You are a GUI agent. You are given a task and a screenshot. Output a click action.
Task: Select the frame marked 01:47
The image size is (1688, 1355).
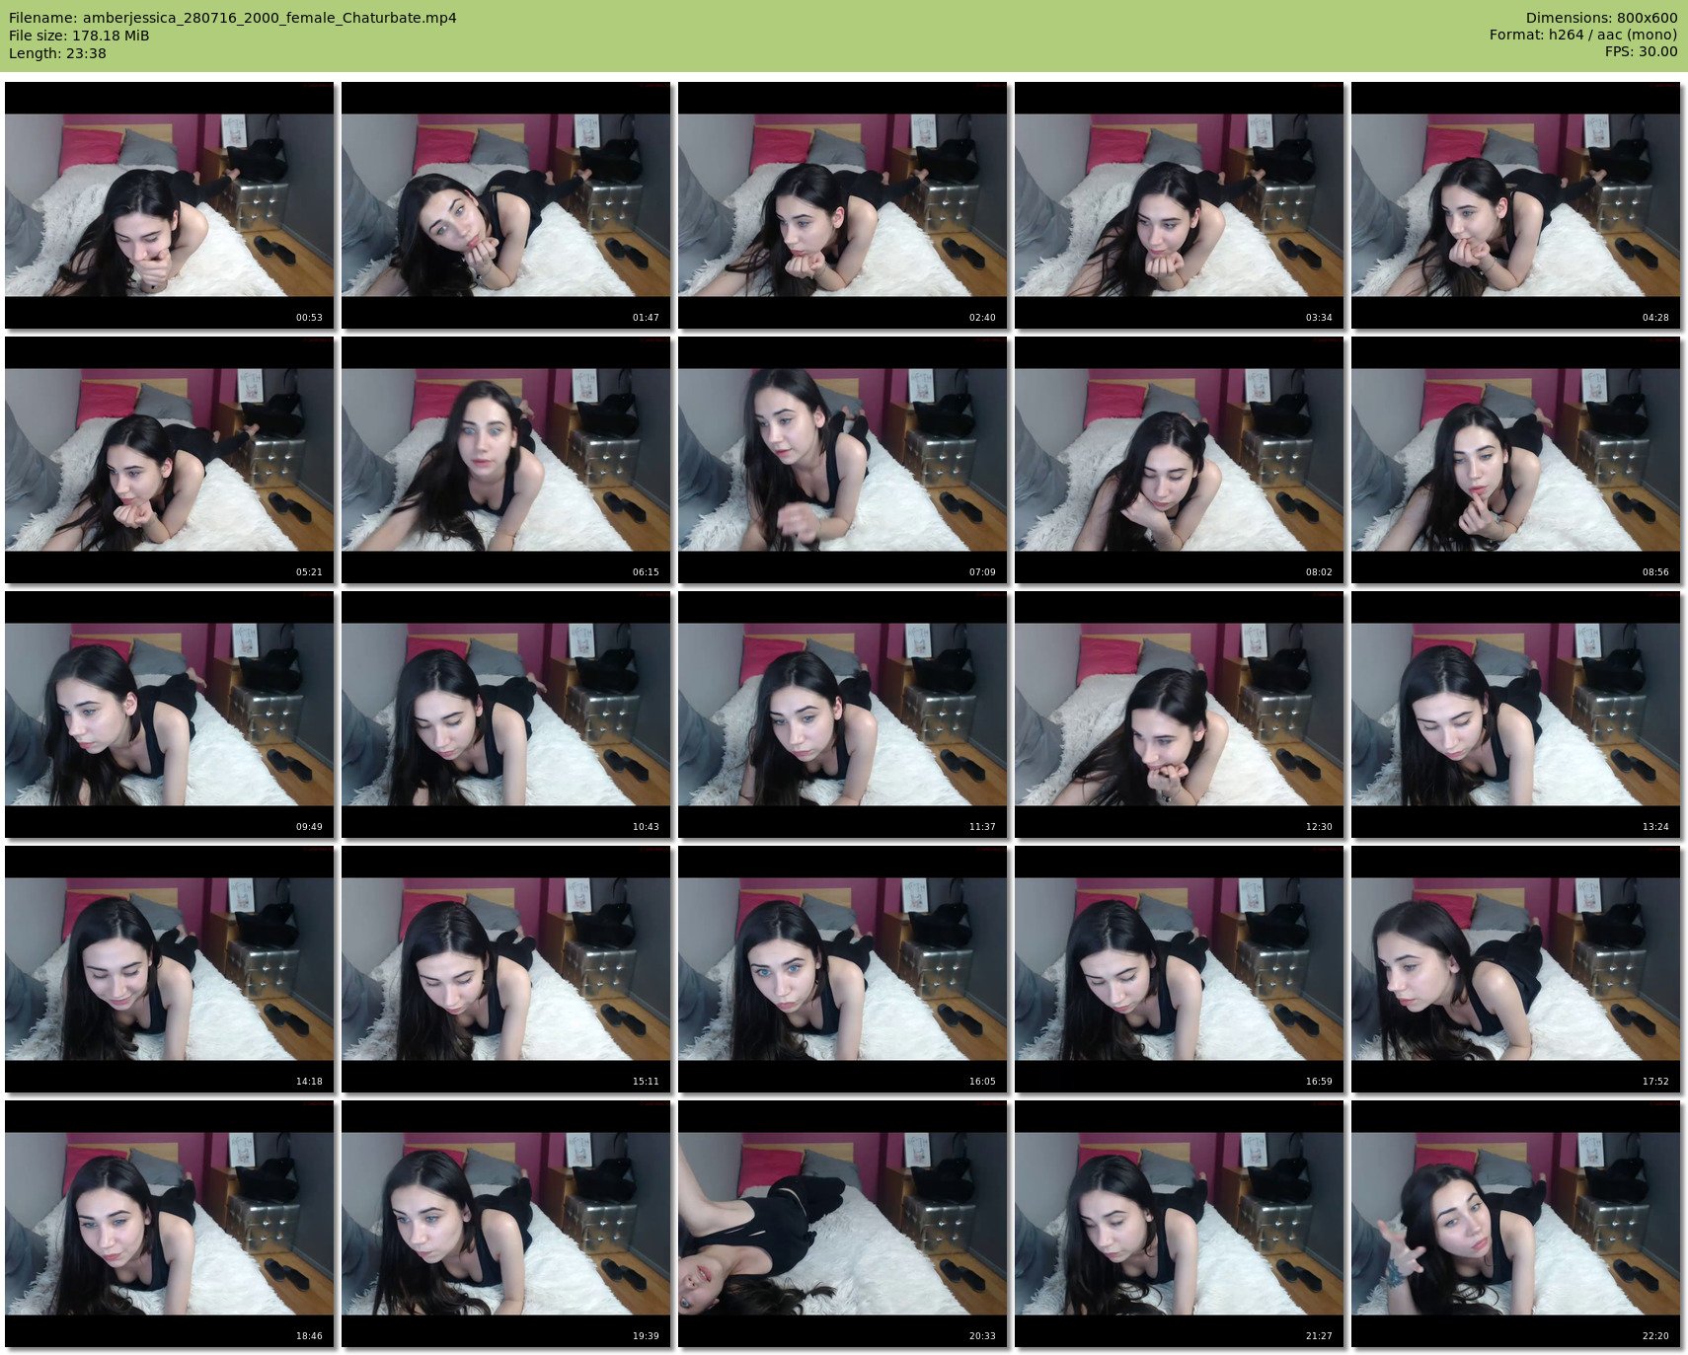505,205
